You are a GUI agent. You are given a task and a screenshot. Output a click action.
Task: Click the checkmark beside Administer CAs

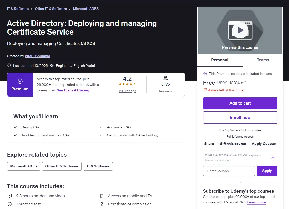[101, 127]
